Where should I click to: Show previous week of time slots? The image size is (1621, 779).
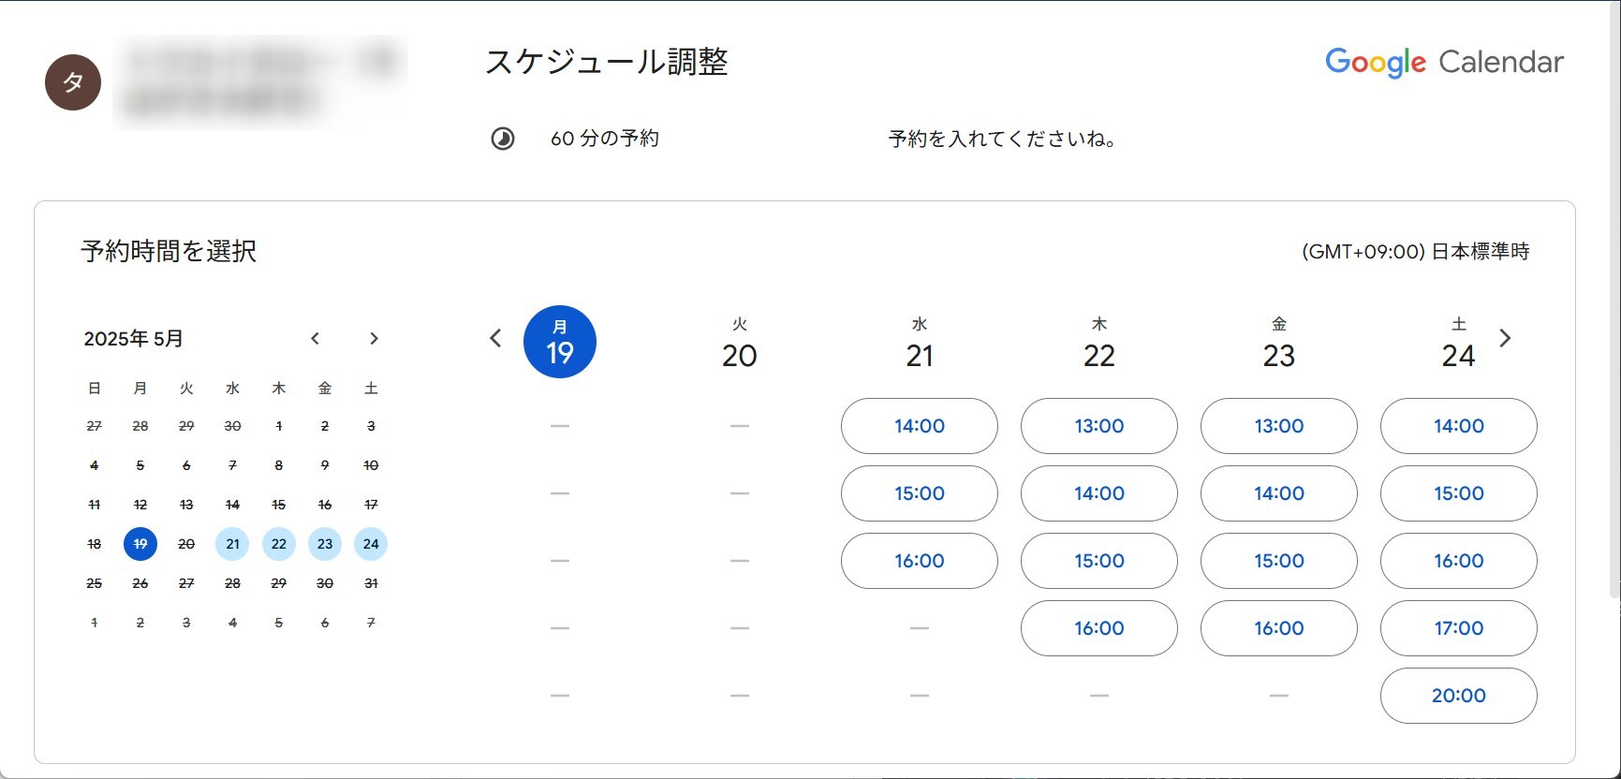(495, 339)
